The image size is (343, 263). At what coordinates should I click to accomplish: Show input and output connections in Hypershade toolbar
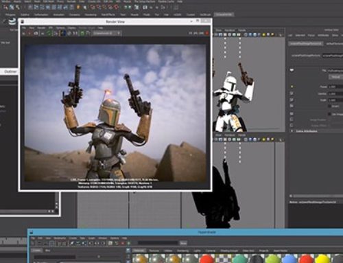96,243
